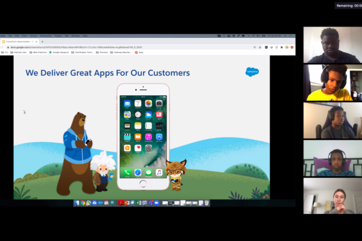Image resolution: width=362 pixels, height=241 pixels.
Task: Click the Best Practices bookmark folder
Action: (38, 52)
